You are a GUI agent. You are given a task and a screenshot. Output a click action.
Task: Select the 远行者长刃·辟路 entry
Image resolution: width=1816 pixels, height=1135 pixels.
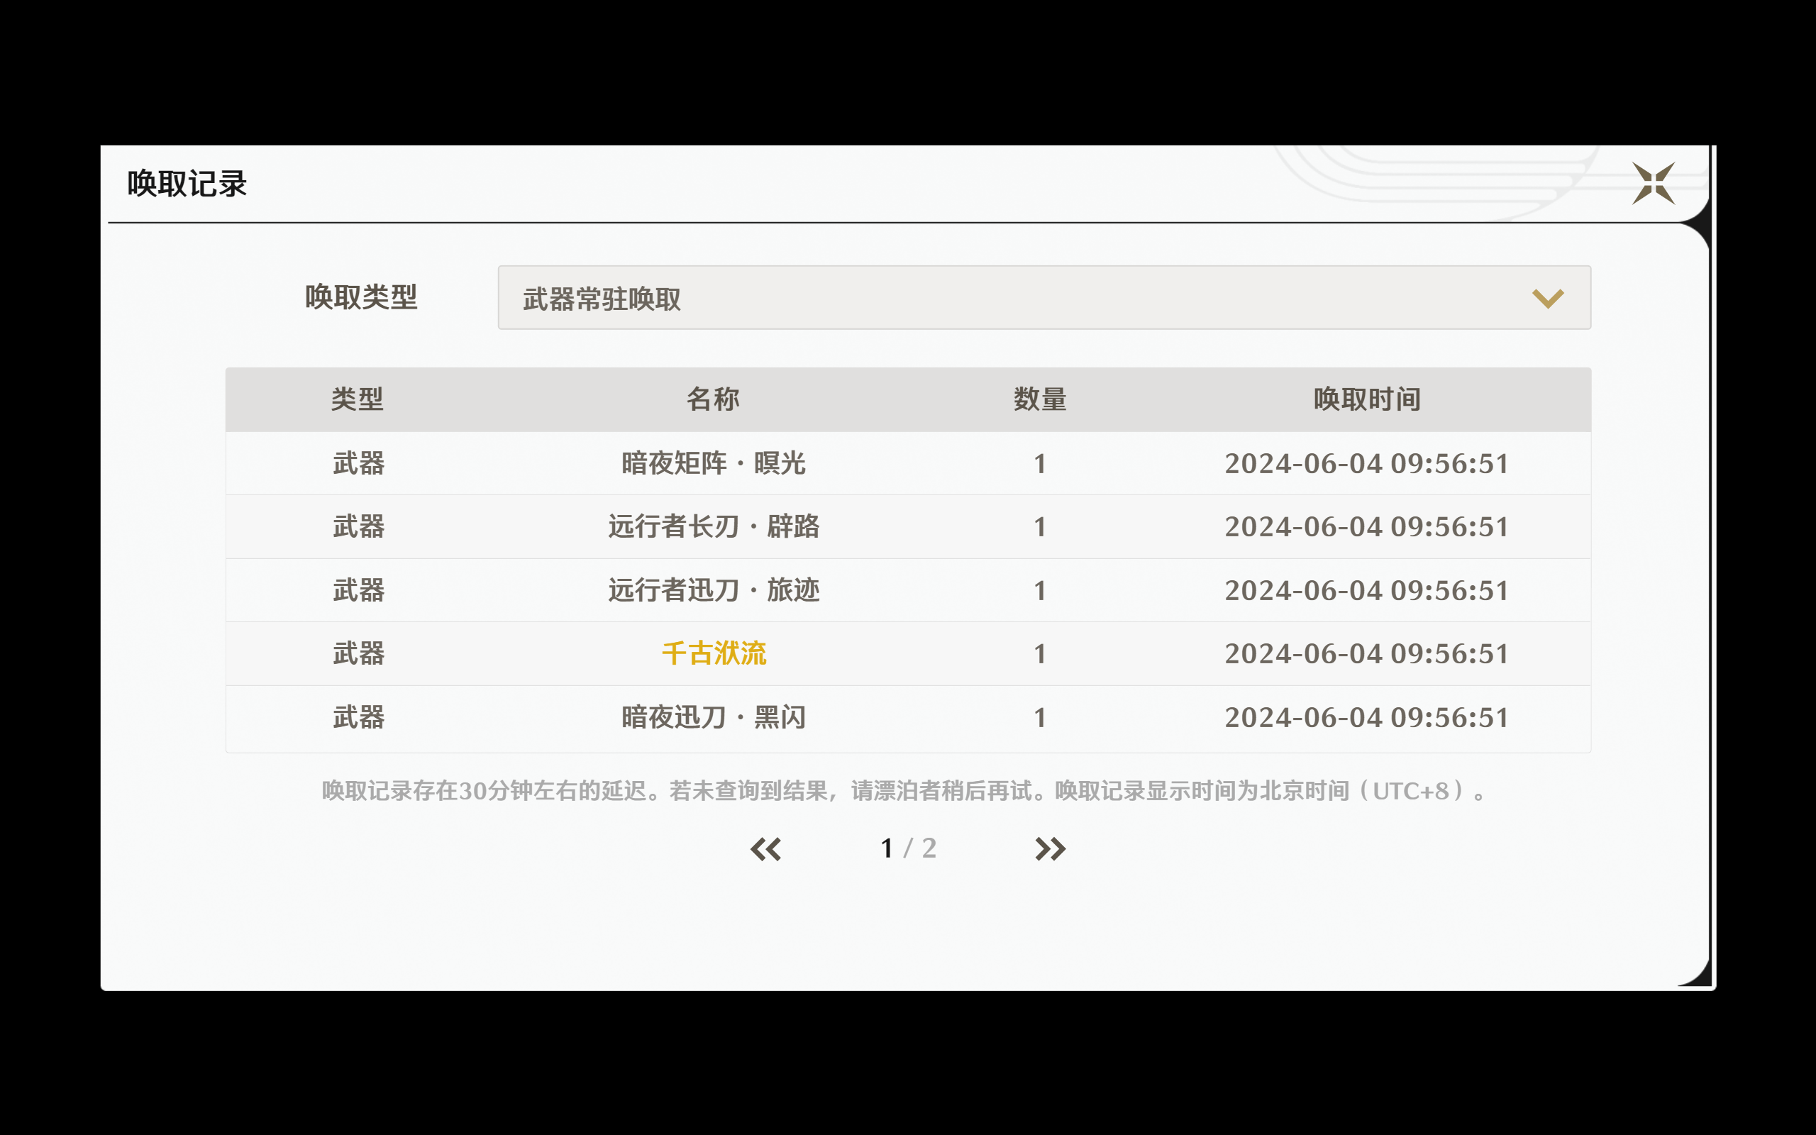pyautogui.click(x=714, y=527)
